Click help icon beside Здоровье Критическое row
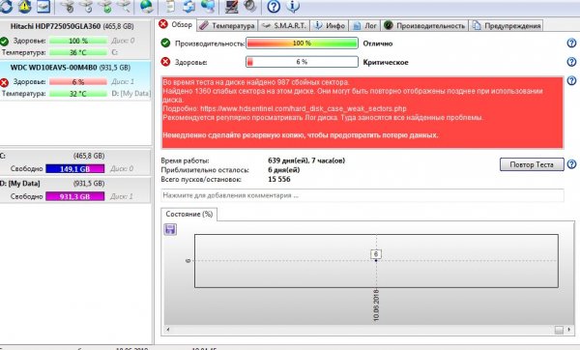 [x=571, y=62]
